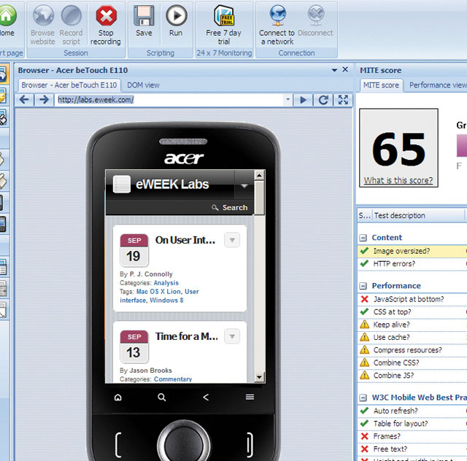Open the Windows 8 tag link
467x461 pixels.
[166, 301]
